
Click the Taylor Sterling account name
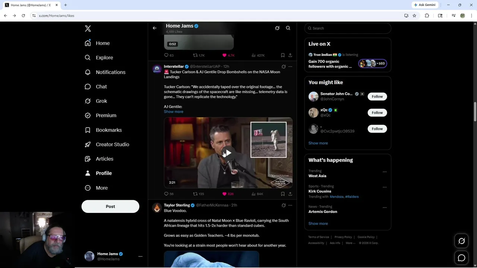pyautogui.click(x=177, y=205)
